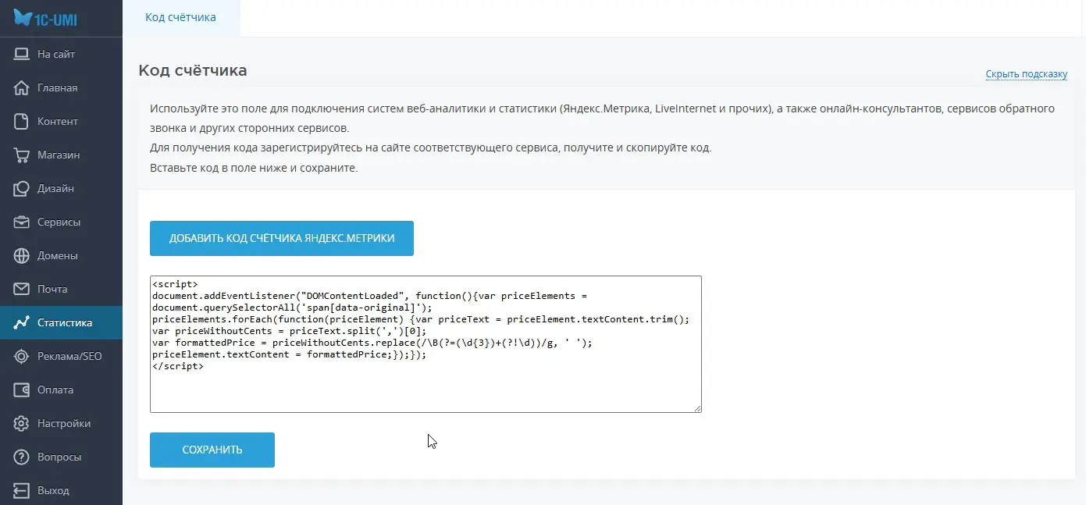Image resolution: width=1086 pixels, height=505 pixels.
Task: Go to the Главная section
Action: [x=61, y=87]
